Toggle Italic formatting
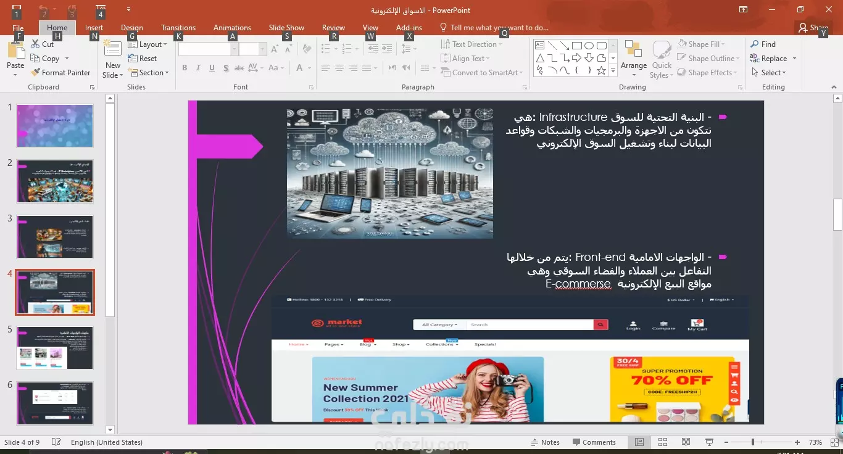Viewport: 843px width, 454px height. coord(199,68)
